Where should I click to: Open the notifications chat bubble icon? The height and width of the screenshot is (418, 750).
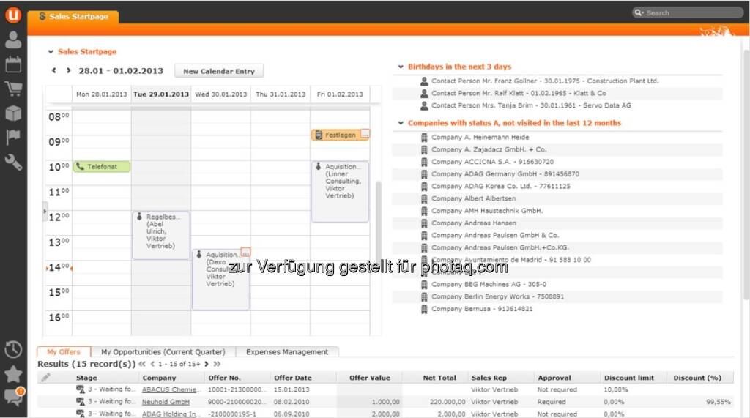point(13,398)
